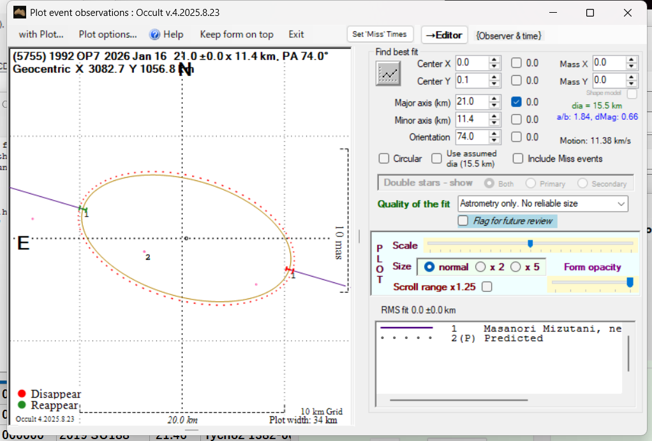Check Include Miss events option
The height and width of the screenshot is (441, 652).
coord(518,159)
